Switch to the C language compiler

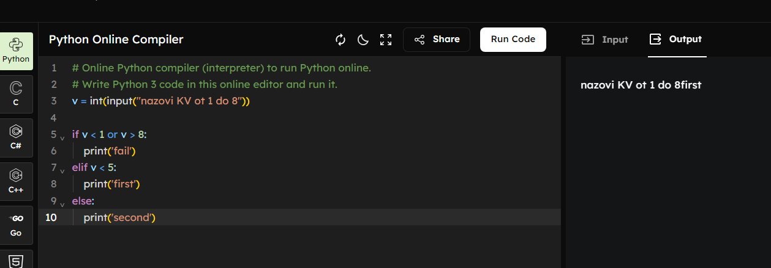point(16,94)
